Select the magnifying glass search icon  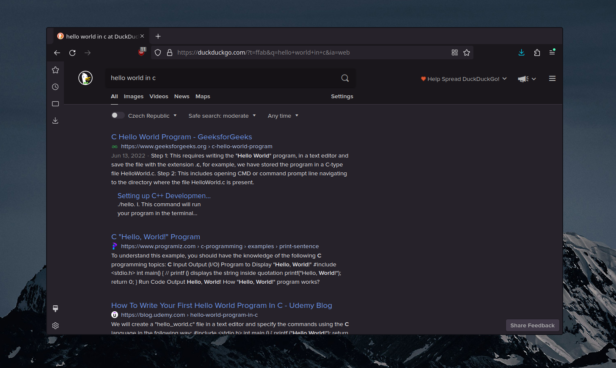[x=345, y=78]
